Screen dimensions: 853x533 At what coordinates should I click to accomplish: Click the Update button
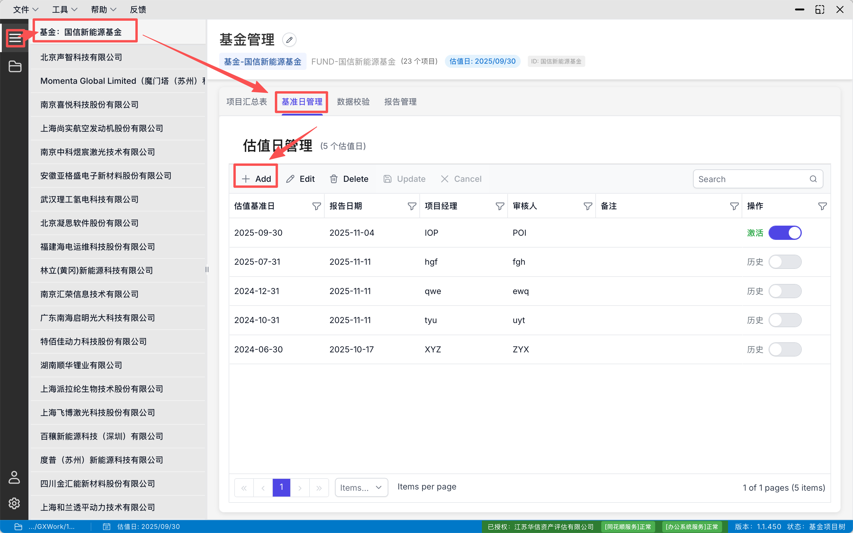pyautogui.click(x=404, y=179)
